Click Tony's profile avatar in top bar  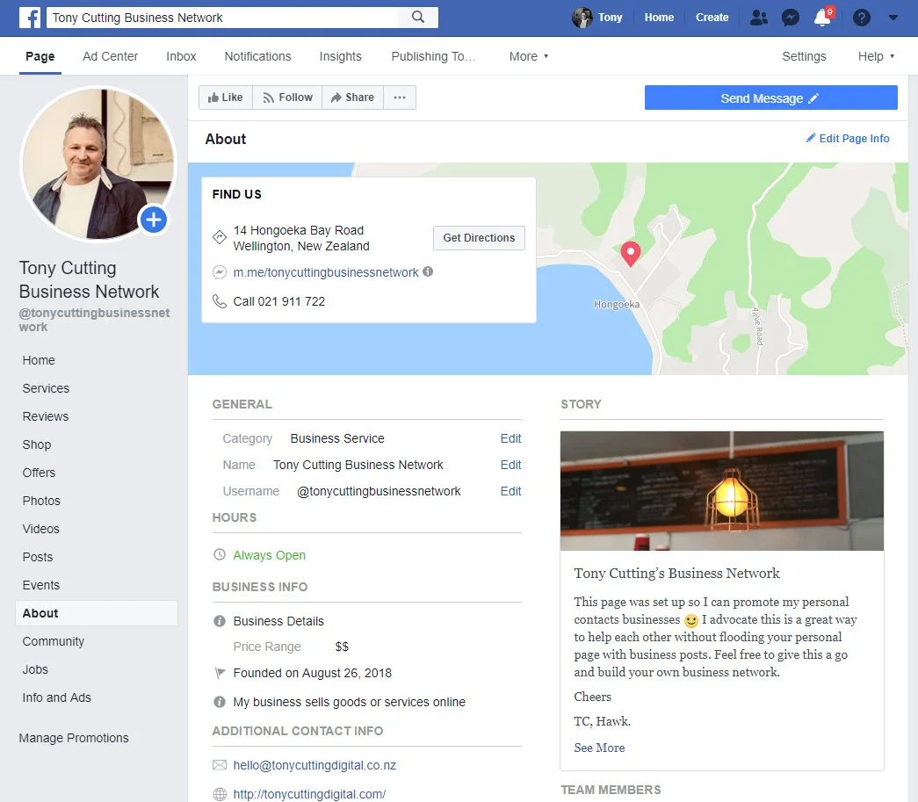point(582,18)
